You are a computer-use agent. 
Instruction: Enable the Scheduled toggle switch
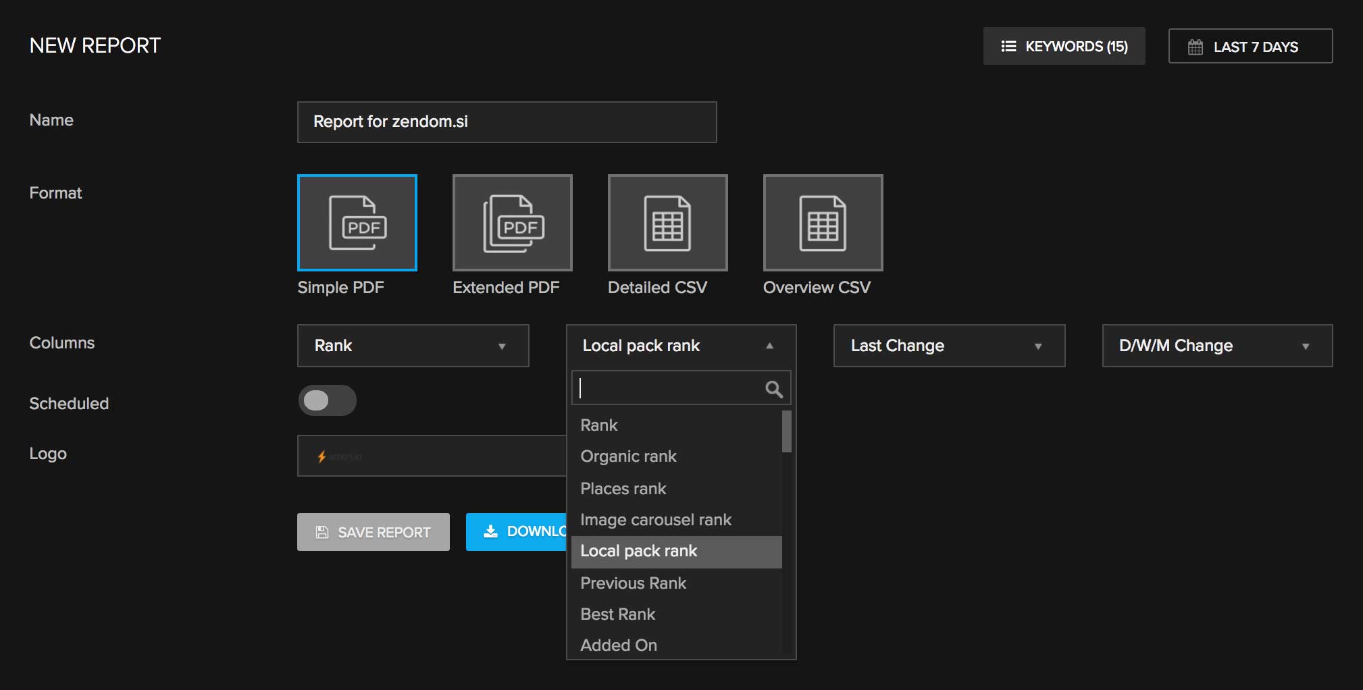(x=327, y=400)
